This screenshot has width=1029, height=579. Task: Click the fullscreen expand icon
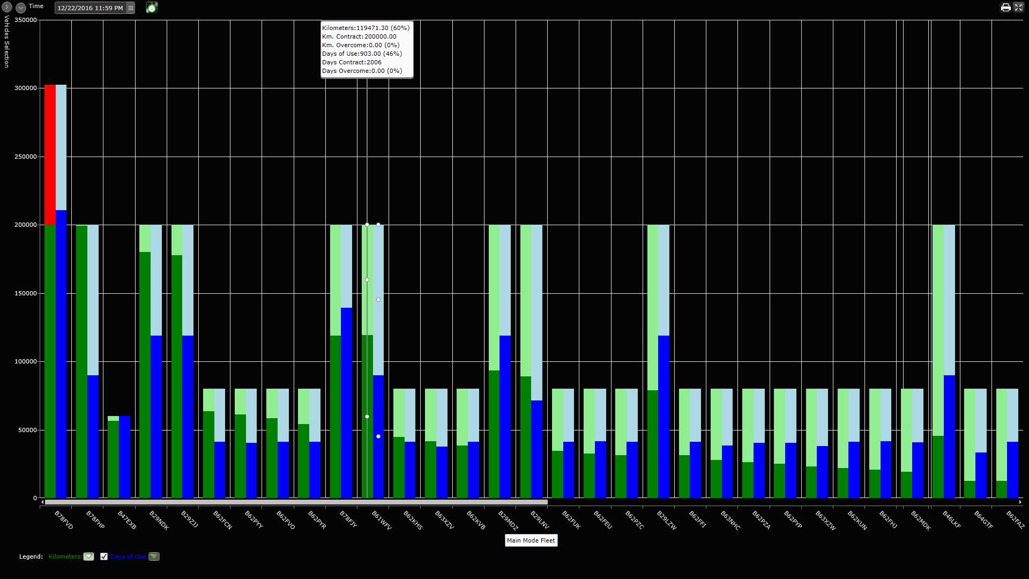point(1019,8)
